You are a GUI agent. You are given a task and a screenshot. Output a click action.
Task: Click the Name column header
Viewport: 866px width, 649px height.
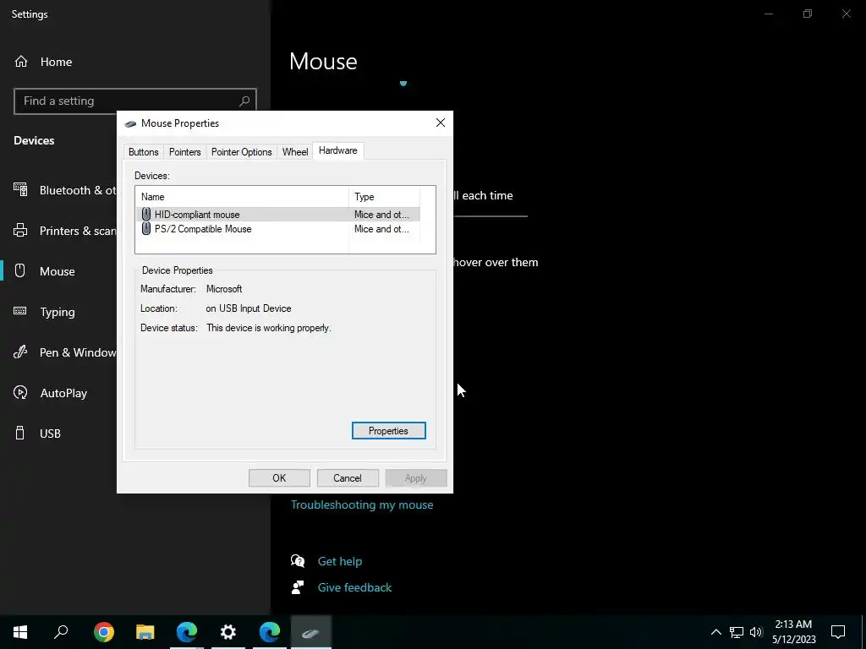[242, 197]
